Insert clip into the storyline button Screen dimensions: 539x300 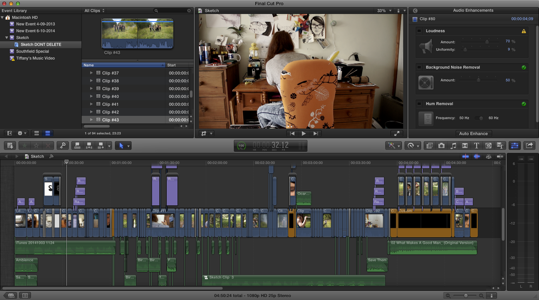point(89,145)
